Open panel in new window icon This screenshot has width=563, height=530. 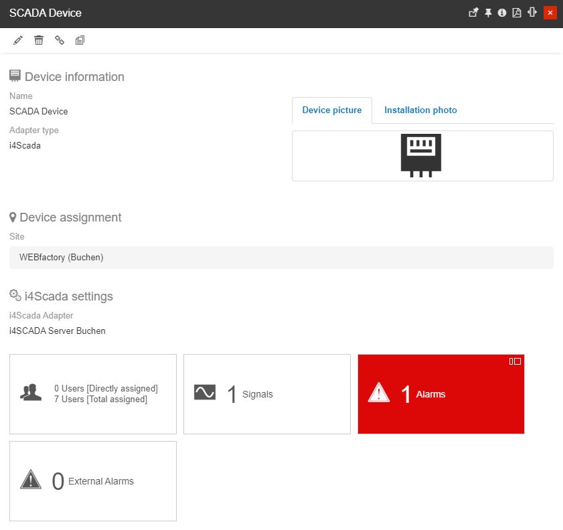coord(473,13)
